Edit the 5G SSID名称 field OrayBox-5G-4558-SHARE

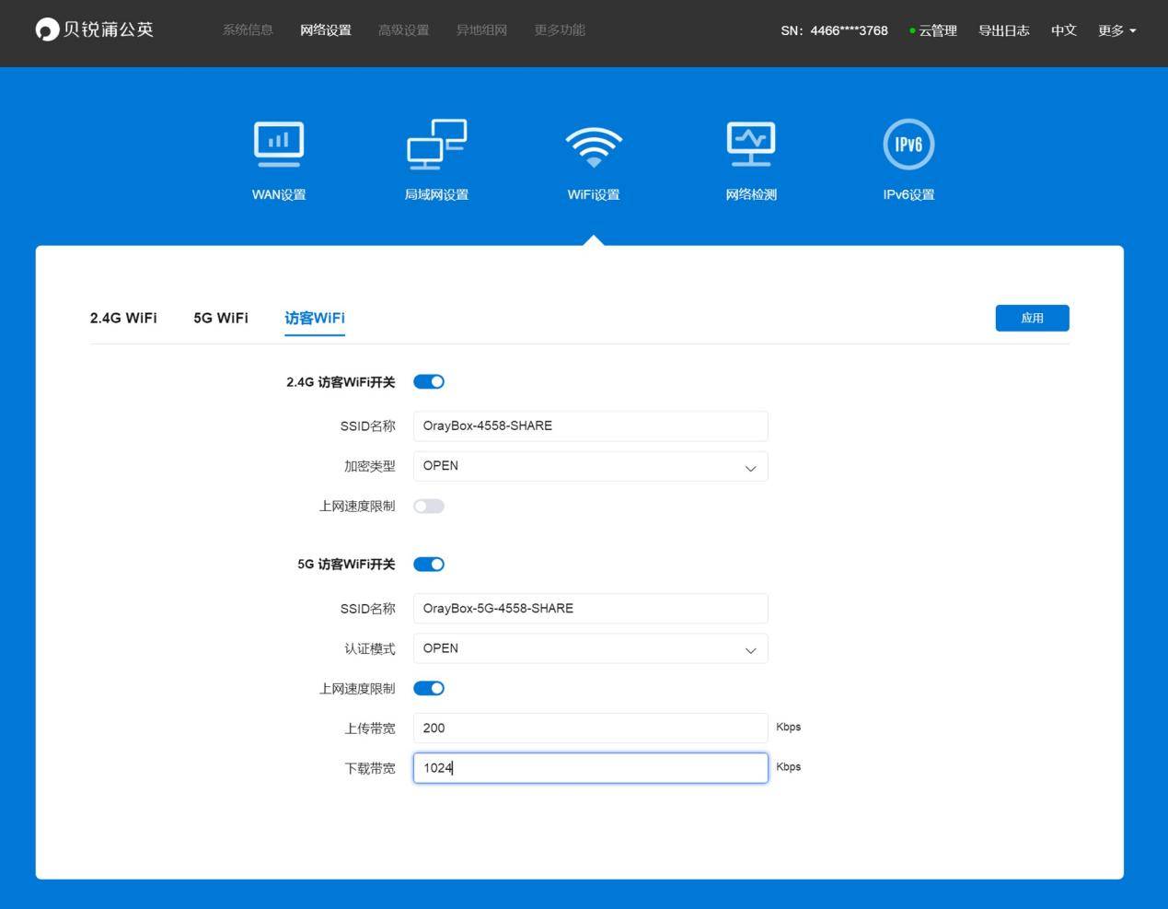590,608
